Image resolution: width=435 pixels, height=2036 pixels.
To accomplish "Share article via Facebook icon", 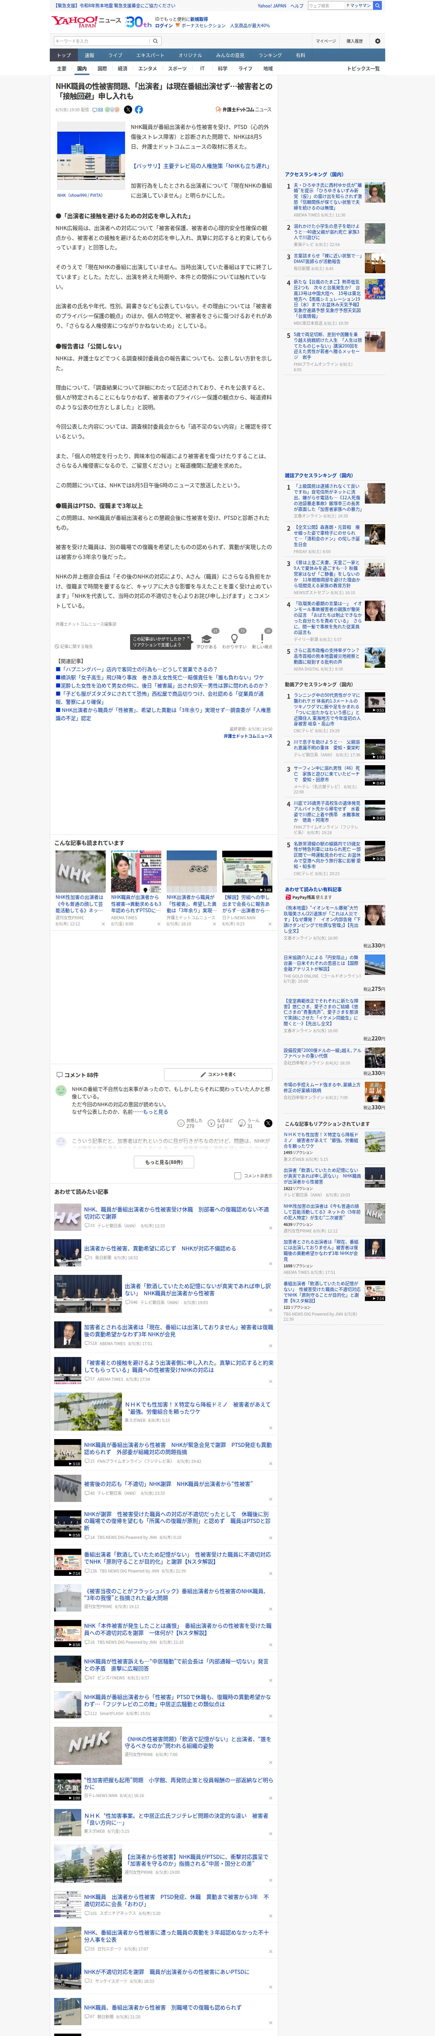I will [139, 110].
